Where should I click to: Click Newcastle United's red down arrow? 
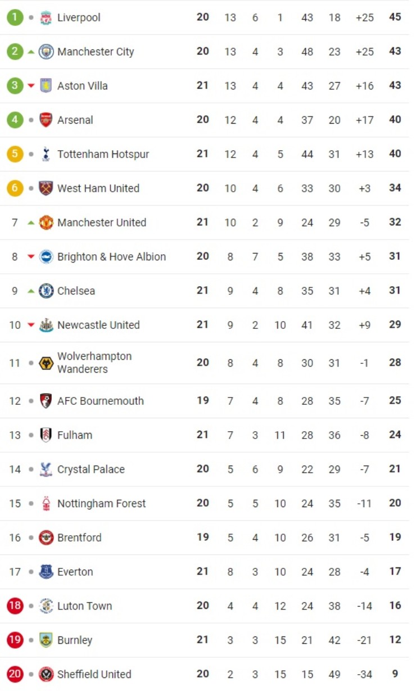31,325
